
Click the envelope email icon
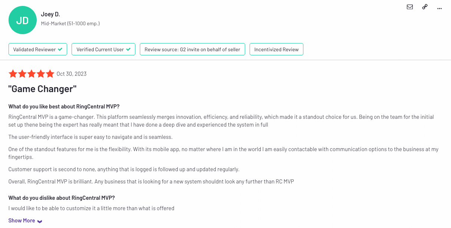click(x=410, y=7)
